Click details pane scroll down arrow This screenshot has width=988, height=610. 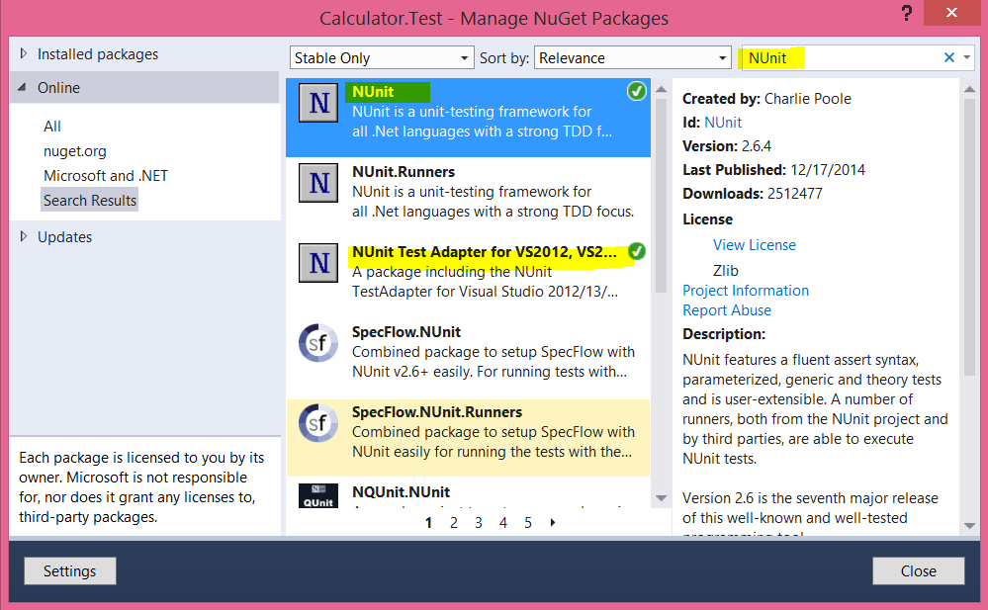(970, 526)
